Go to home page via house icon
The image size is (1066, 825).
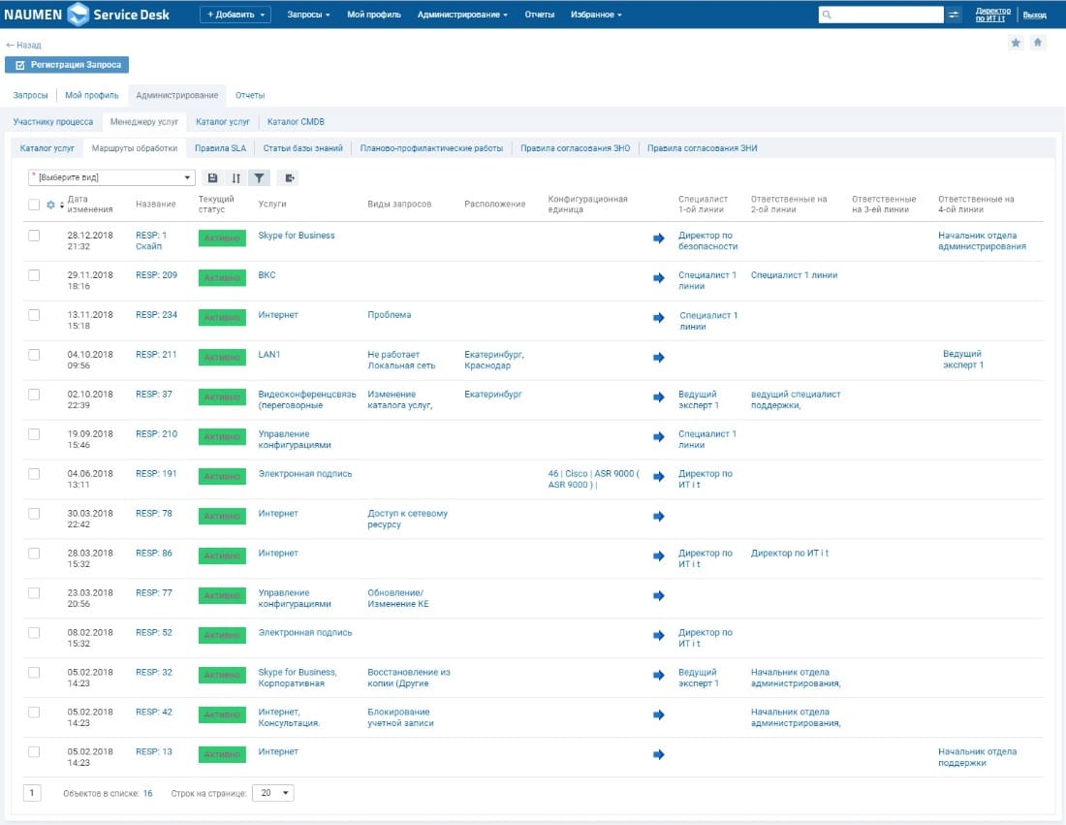point(1038,43)
